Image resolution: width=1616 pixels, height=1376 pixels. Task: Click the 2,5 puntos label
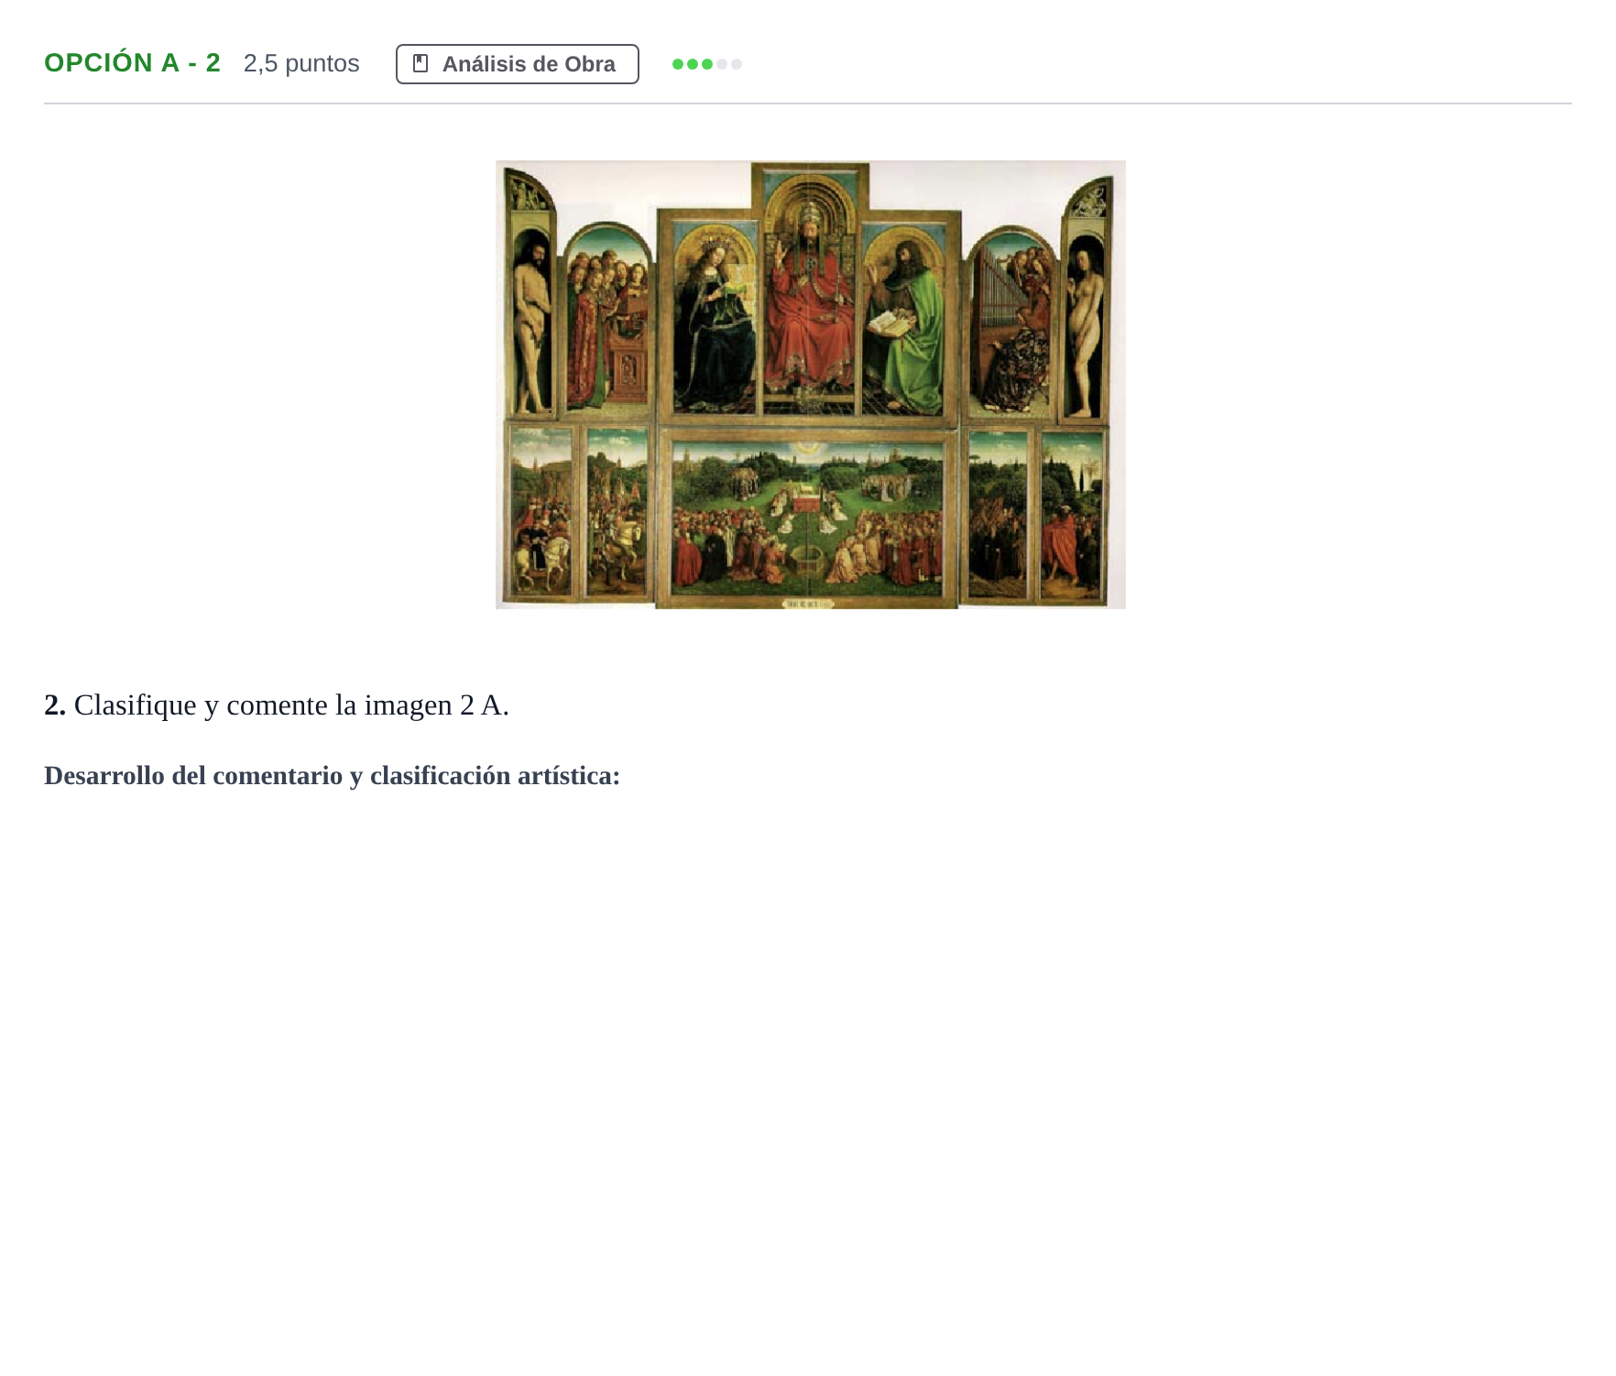301,63
